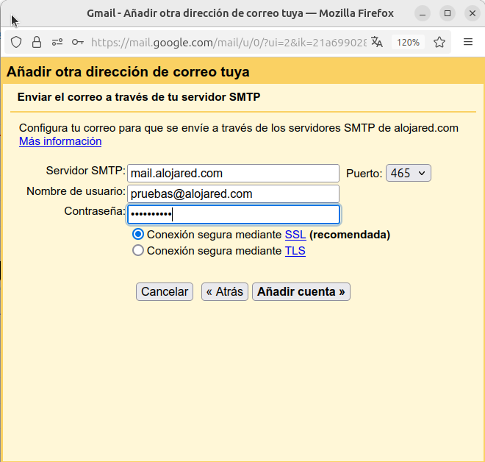This screenshot has width=485, height=462.
Task: Click the text 'Enviar el correo a través de tu servidor SMTP'
Action: (139, 97)
